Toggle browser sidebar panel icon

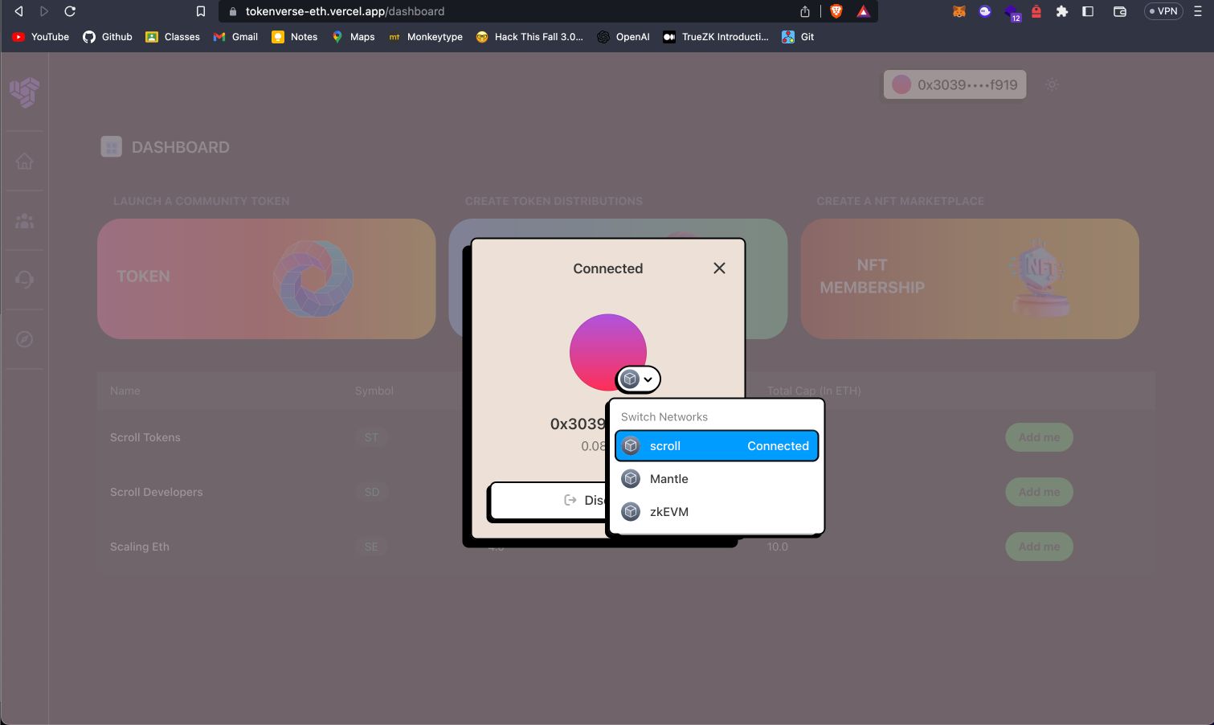(x=1088, y=11)
